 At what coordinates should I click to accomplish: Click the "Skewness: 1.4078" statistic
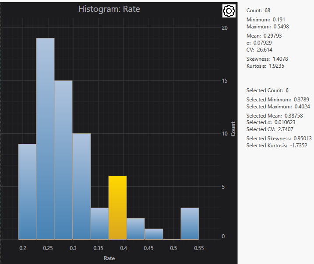point(267,59)
